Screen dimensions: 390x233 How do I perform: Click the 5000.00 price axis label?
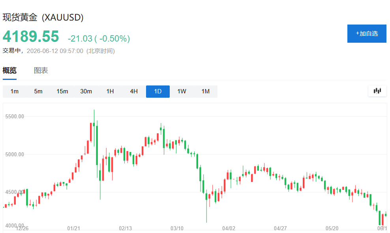(x=15, y=154)
